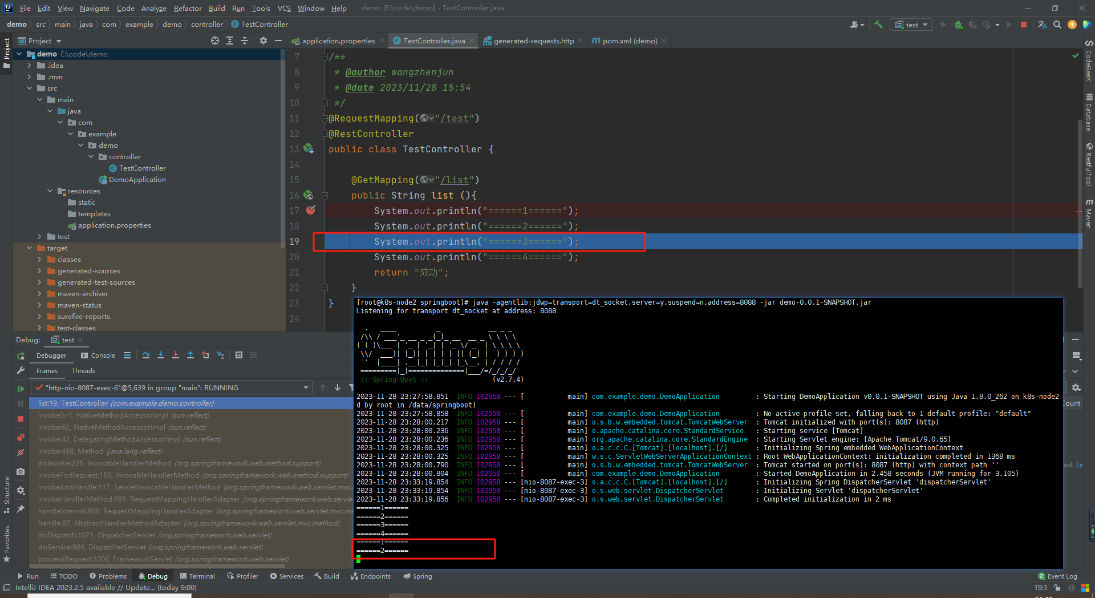Viewport: 1095px width, 598px height.
Task: Switch to application.properties editor tab
Action: 337,41
